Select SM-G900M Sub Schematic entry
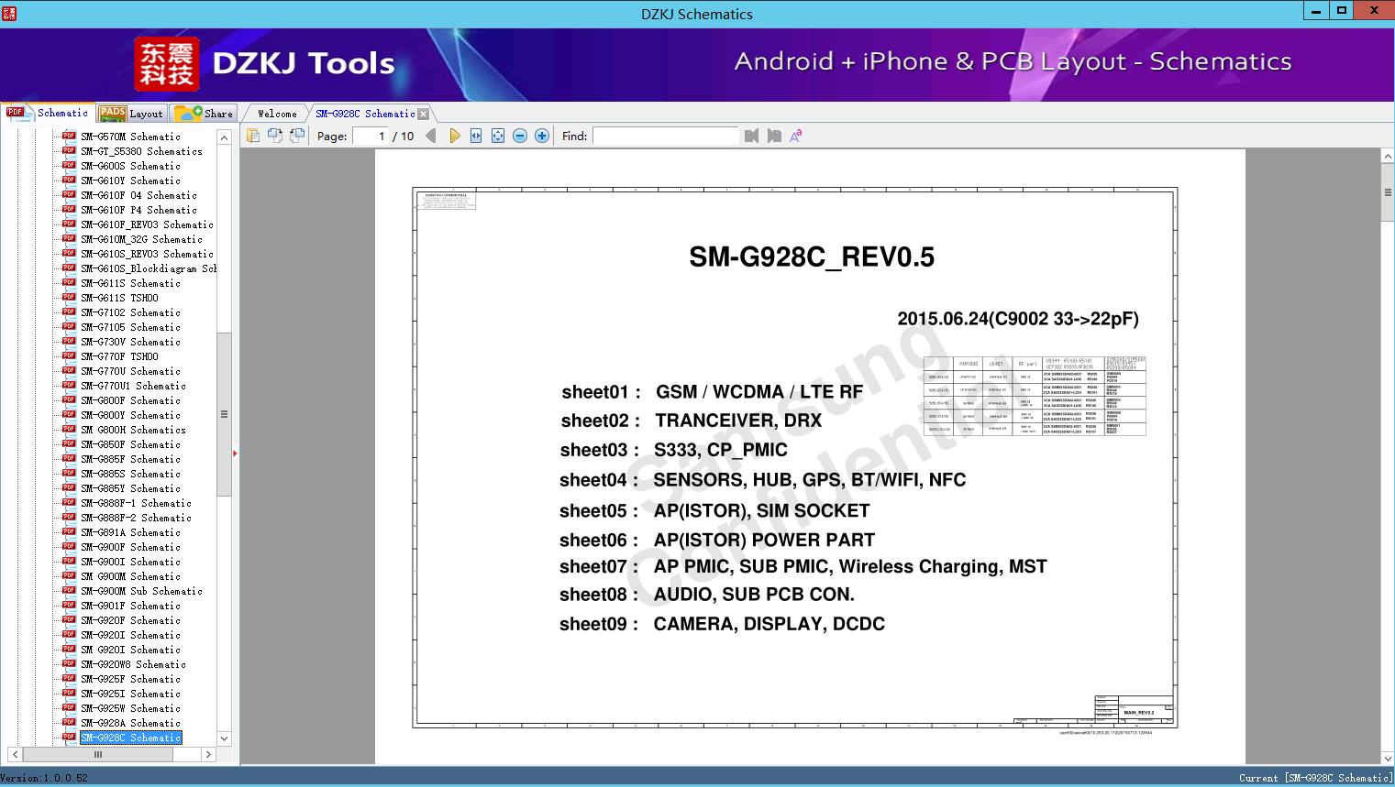This screenshot has width=1395, height=787. [x=141, y=591]
